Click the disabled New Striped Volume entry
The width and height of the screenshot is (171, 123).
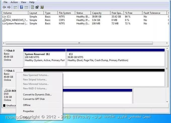pos(35,79)
